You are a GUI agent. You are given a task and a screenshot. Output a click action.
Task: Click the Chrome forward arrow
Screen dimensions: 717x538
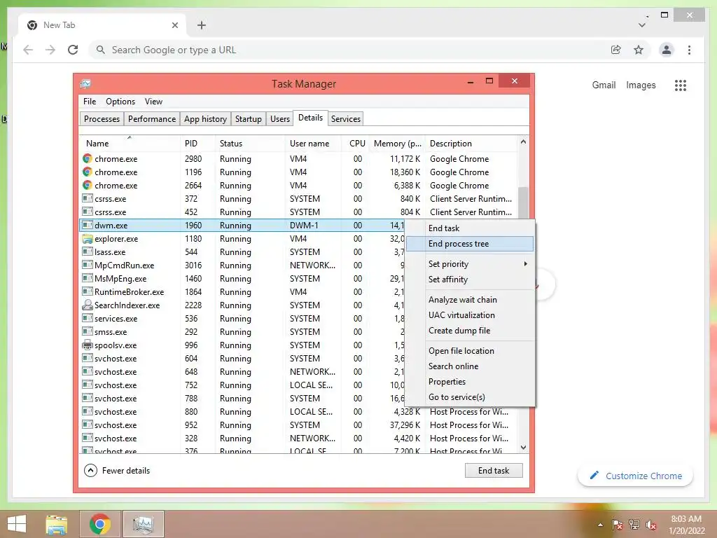pyautogui.click(x=50, y=50)
